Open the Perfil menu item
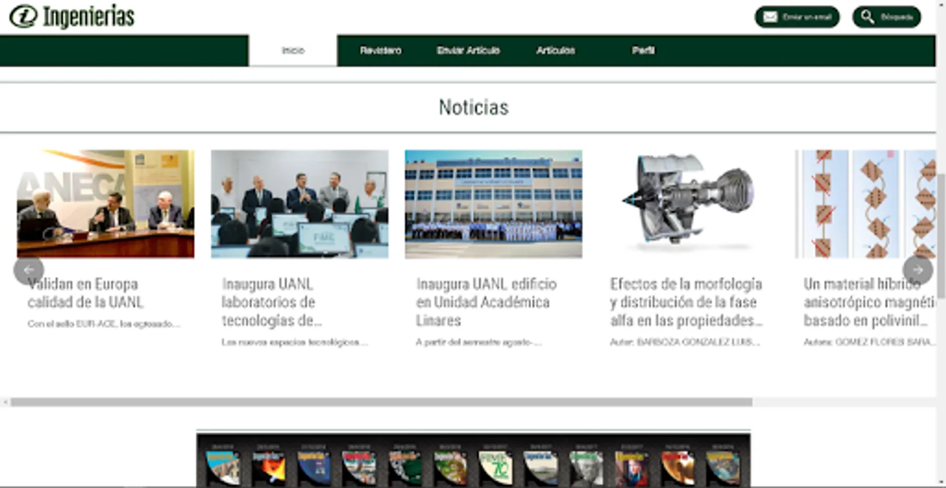Image resolution: width=946 pixels, height=488 pixels. click(x=643, y=50)
